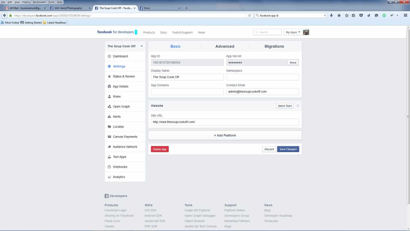This screenshot has height=231, width=410.
Task: Switch to the UAV Aerial Photography tab
Action: coord(70,8)
